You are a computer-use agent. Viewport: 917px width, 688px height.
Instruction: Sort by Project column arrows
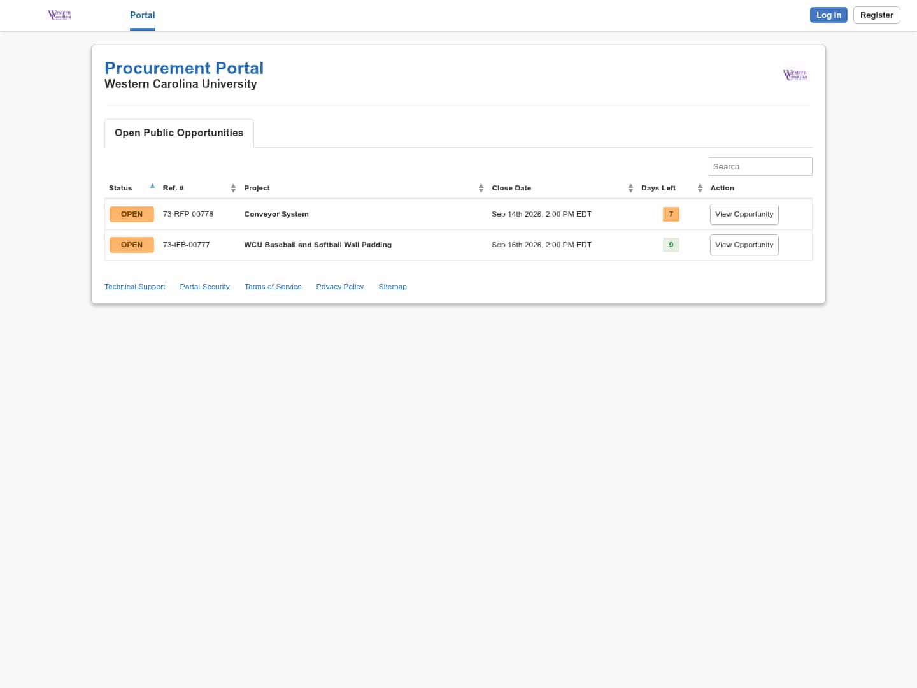[x=481, y=188]
